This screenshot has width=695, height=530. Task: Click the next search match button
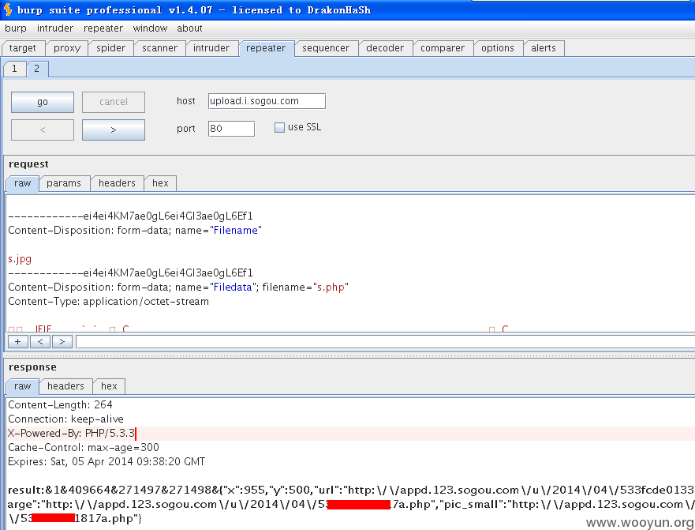pyautogui.click(x=62, y=341)
